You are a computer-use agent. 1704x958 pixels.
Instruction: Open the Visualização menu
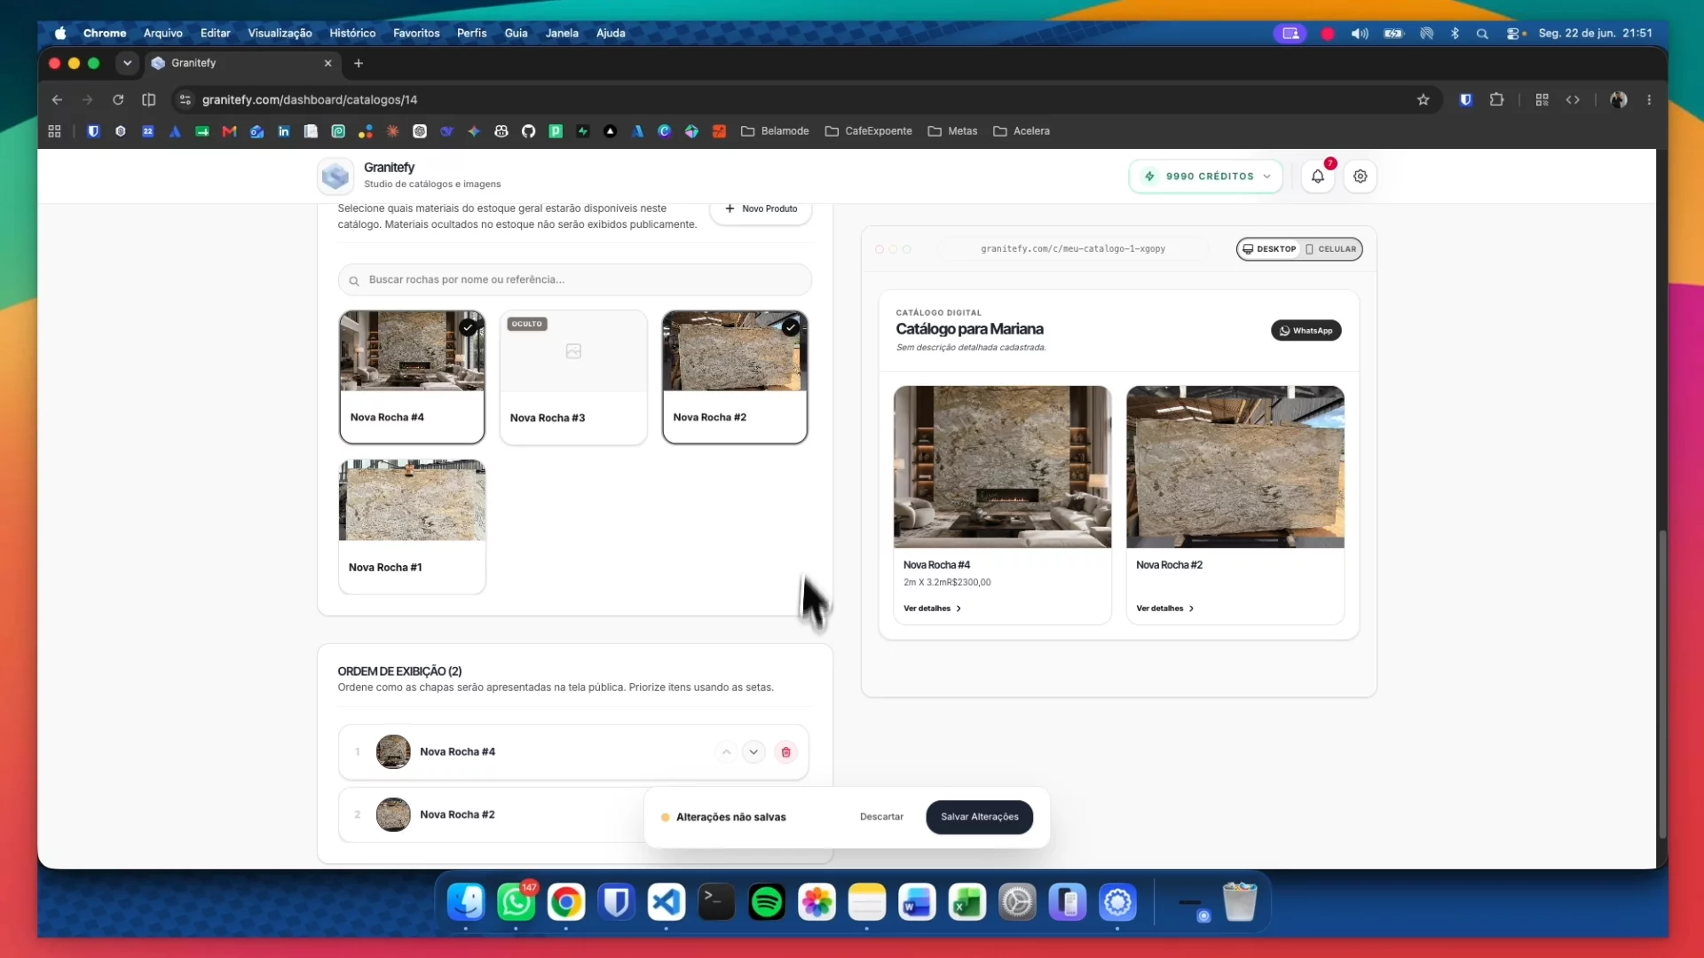(280, 34)
